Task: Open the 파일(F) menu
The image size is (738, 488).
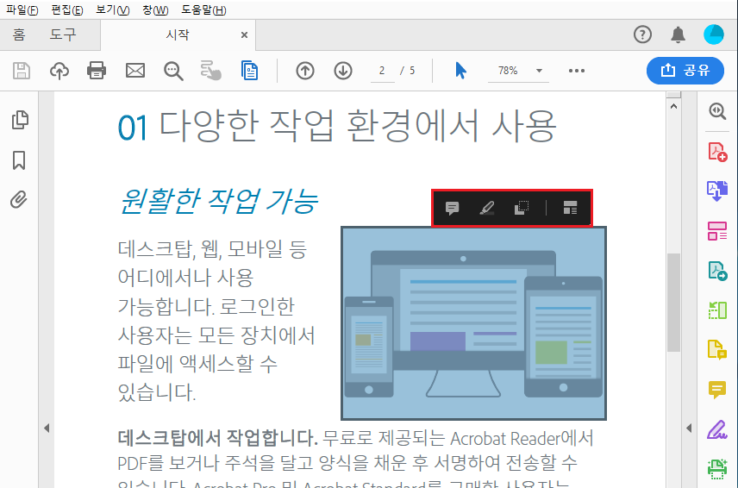Action: click(22, 9)
